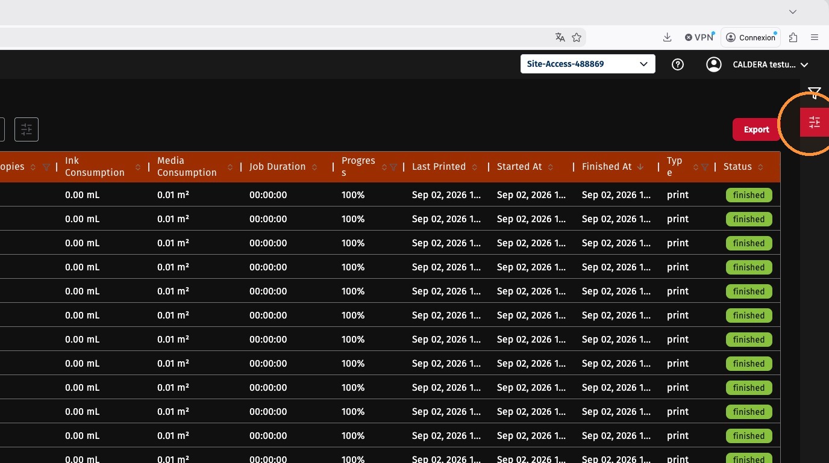
Task: Sort by Progress column
Action: tap(384, 167)
